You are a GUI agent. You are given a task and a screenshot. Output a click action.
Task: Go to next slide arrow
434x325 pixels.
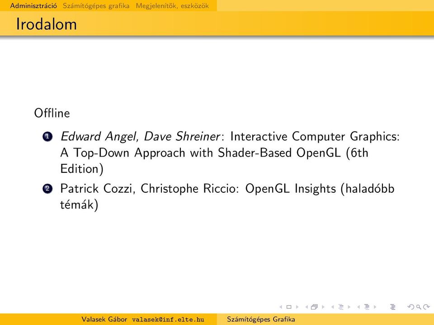(297, 307)
